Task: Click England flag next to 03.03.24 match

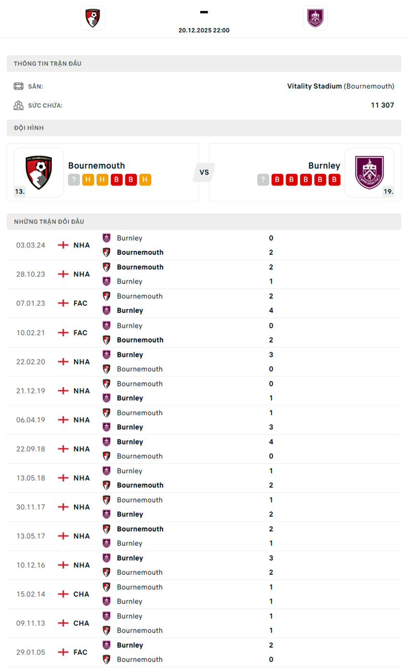Action: coord(62,245)
